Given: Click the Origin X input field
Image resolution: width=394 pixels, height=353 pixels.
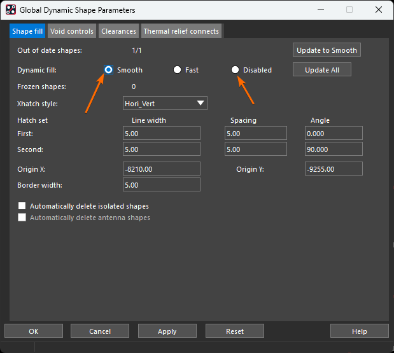Looking at the screenshot, I should point(162,169).
